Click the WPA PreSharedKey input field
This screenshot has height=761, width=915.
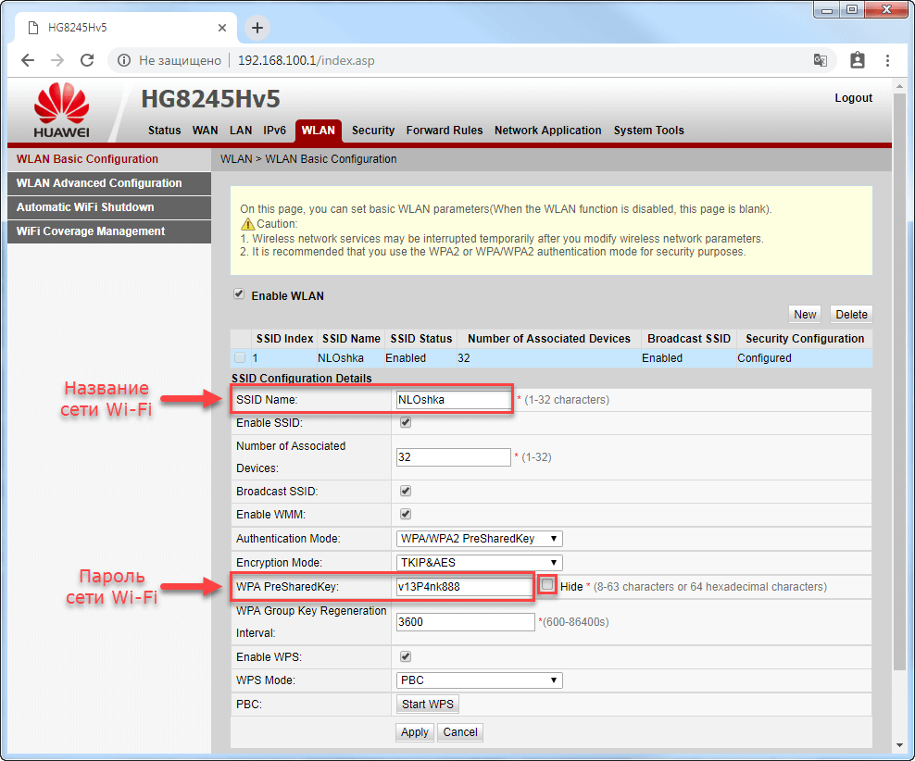tap(463, 587)
